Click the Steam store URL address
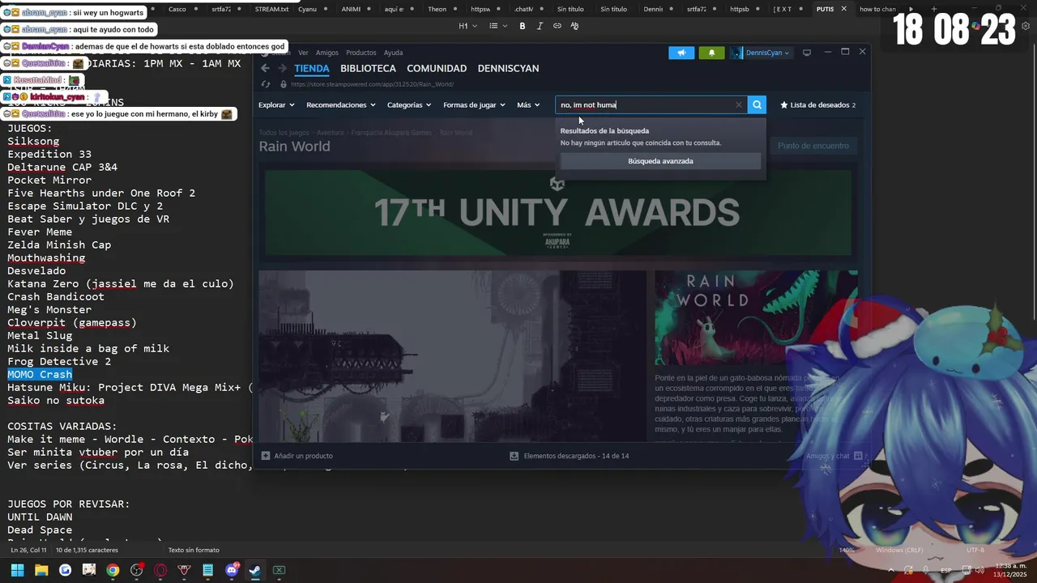Screen dimensions: 1037x583 [x=372, y=84]
